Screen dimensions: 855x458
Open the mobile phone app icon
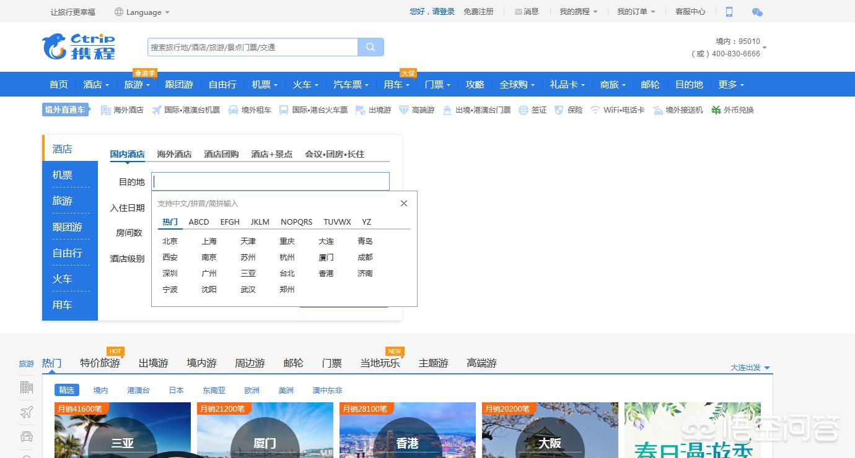click(x=729, y=12)
